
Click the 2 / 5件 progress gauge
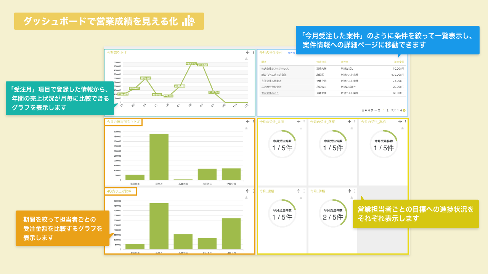pyautogui.click(x=333, y=213)
